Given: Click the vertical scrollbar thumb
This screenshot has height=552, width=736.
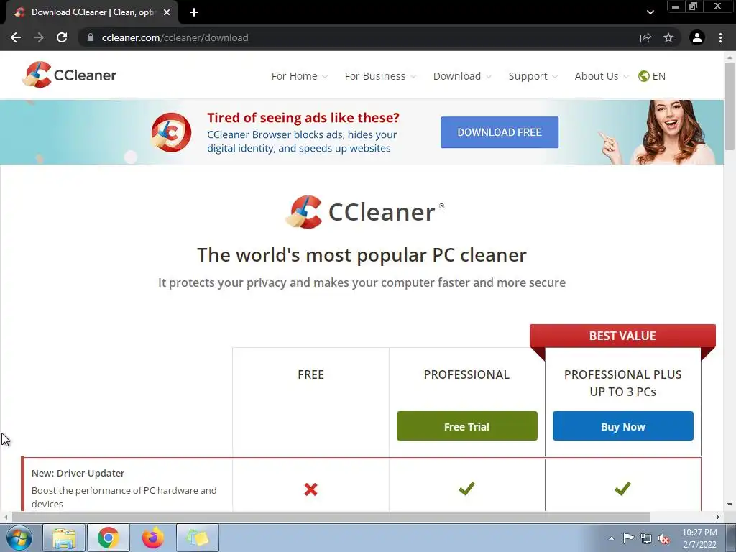Looking at the screenshot, I should [x=730, y=106].
